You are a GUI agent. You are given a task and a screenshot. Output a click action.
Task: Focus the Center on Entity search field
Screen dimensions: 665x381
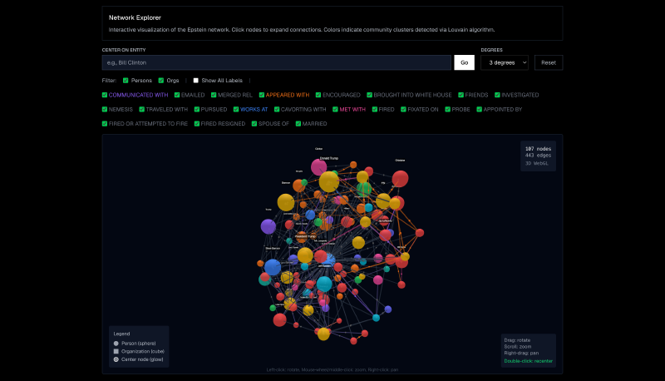pyautogui.click(x=277, y=62)
